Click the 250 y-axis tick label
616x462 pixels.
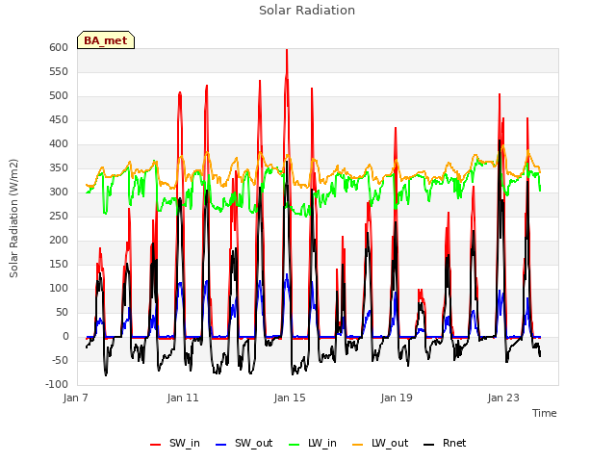(x=59, y=216)
